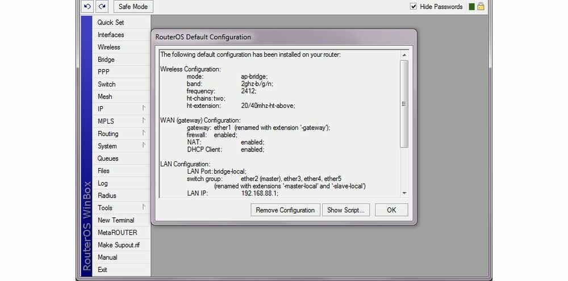Select Exit in the sidebar
The width and height of the screenshot is (568, 281).
pos(121,270)
